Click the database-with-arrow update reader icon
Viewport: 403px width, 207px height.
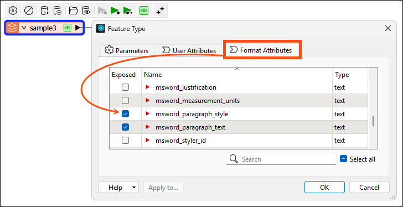[44, 11]
